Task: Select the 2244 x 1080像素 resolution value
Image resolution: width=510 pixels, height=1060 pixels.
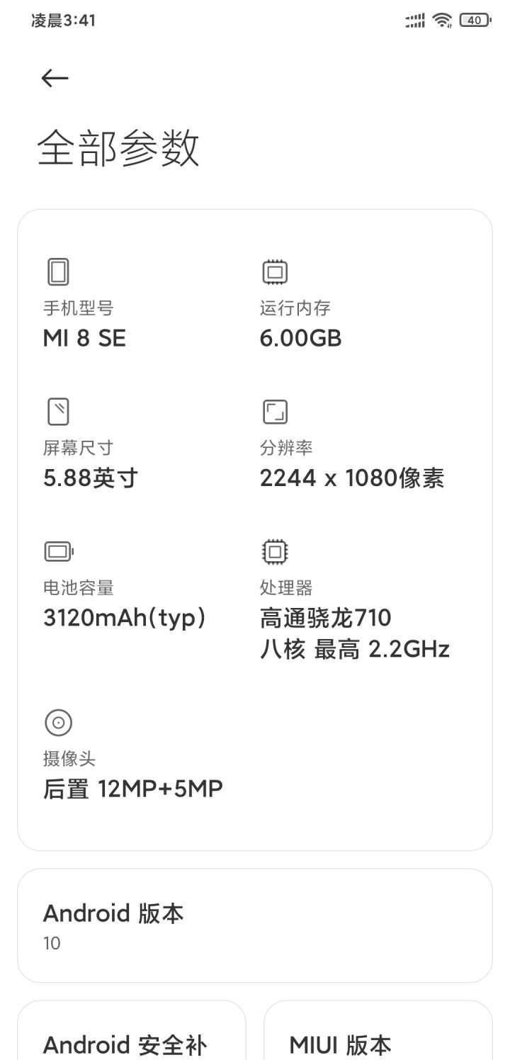Action: tap(352, 478)
